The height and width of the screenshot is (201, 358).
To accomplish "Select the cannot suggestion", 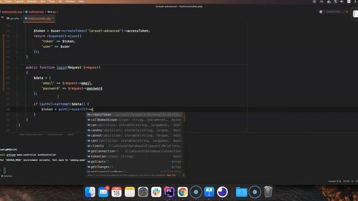I will (x=135, y=136).
